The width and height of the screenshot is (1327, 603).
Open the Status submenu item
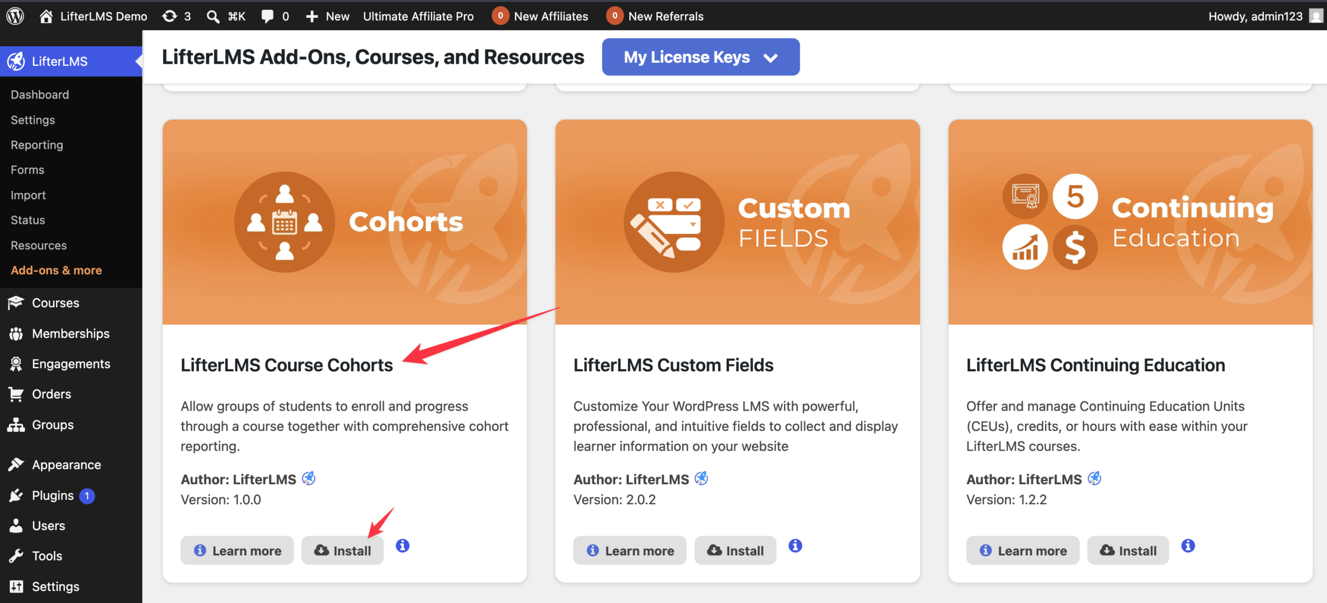click(x=28, y=220)
